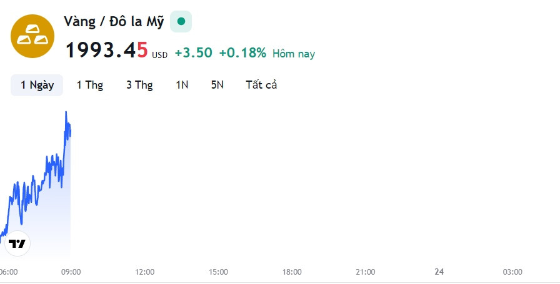Select the 1 Ngày time range
The height and width of the screenshot is (284, 560).
coord(37,86)
